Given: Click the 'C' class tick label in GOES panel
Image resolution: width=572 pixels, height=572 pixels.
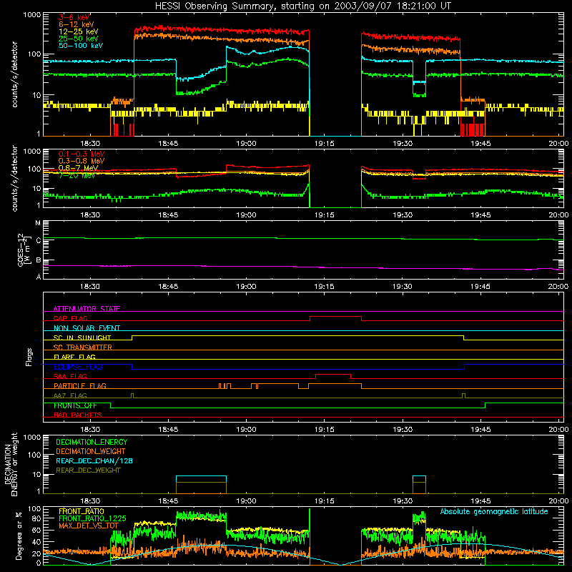Looking at the screenshot, I should [x=39, y=241].
